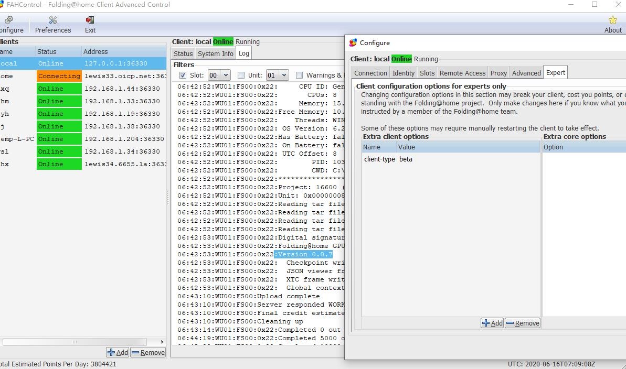This screenshot has height=369, width=626.
Task: Toggle the Slot filter checkbox
Action: (183, 75)
